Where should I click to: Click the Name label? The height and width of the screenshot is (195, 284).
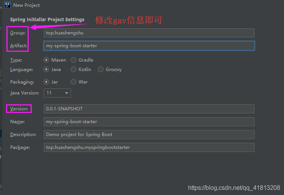pyautogui.click(x=17, y=122)
